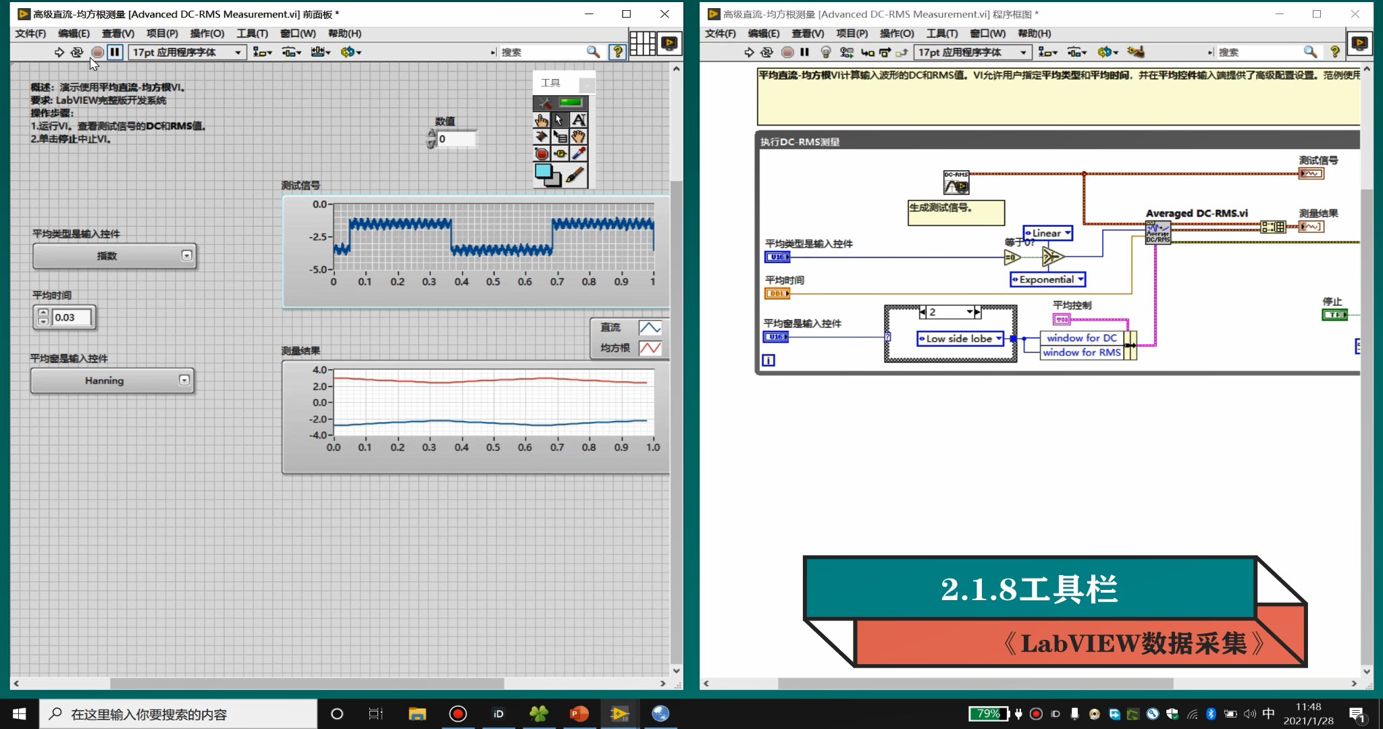Image resolution: width=1383 pixels, height=729 pixels.
Task: Open font dropdown in front panel toolbar
Action: 187,52
